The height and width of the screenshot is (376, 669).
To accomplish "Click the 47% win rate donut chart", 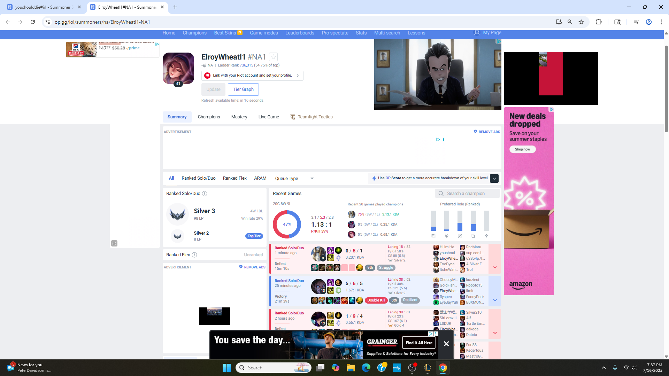I will [x=287, y=225].
